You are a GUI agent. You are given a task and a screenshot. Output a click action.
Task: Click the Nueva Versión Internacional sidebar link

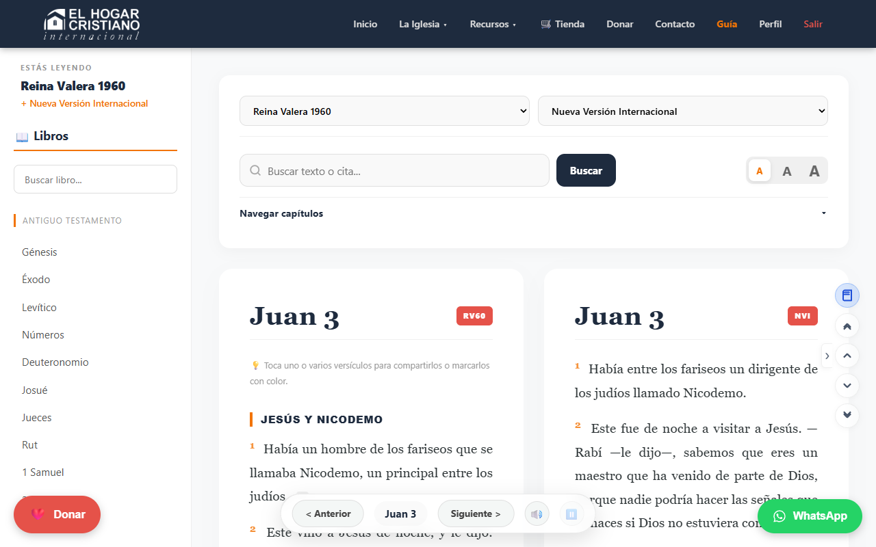85,104
